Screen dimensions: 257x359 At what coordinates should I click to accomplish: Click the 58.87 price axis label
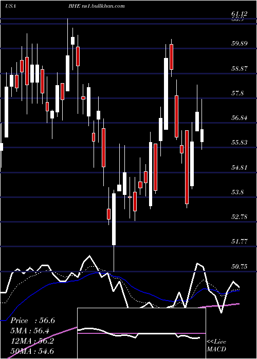[x=240, y=68]
